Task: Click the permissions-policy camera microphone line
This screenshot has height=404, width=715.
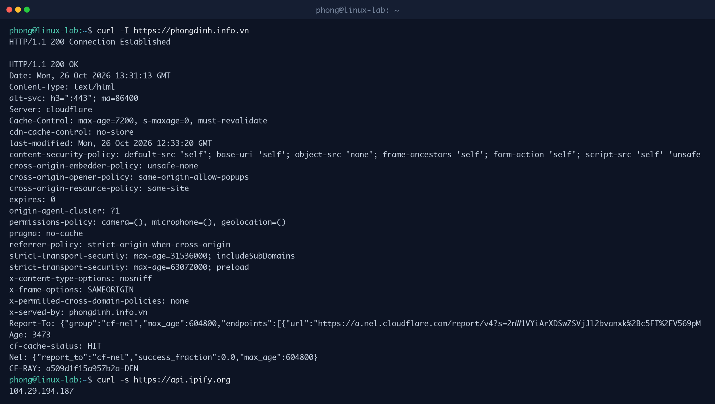Action: tap(147, 222)
